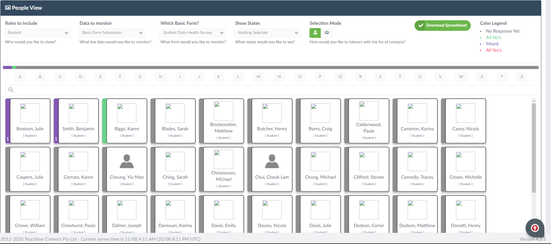Viewport: 551px width, 244px height.
Task: Select the Biggs, Karen student card
Action: (x=125, y=121)
